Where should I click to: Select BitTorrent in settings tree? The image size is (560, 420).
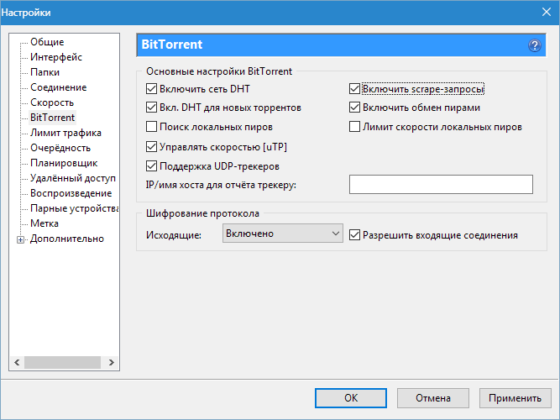[x=53, y=118]
